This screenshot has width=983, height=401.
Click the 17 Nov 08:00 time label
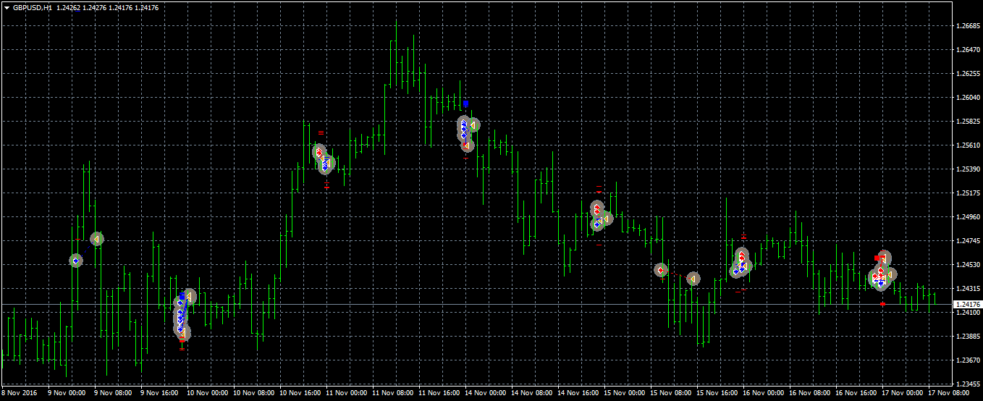click(x=947, y=393)
